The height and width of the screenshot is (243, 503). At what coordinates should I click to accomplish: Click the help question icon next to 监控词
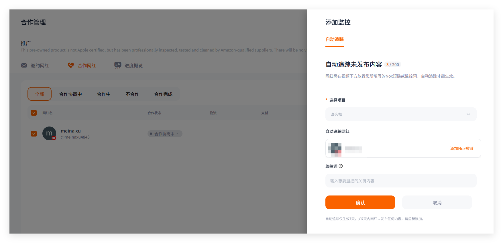(x=341, y=166)
